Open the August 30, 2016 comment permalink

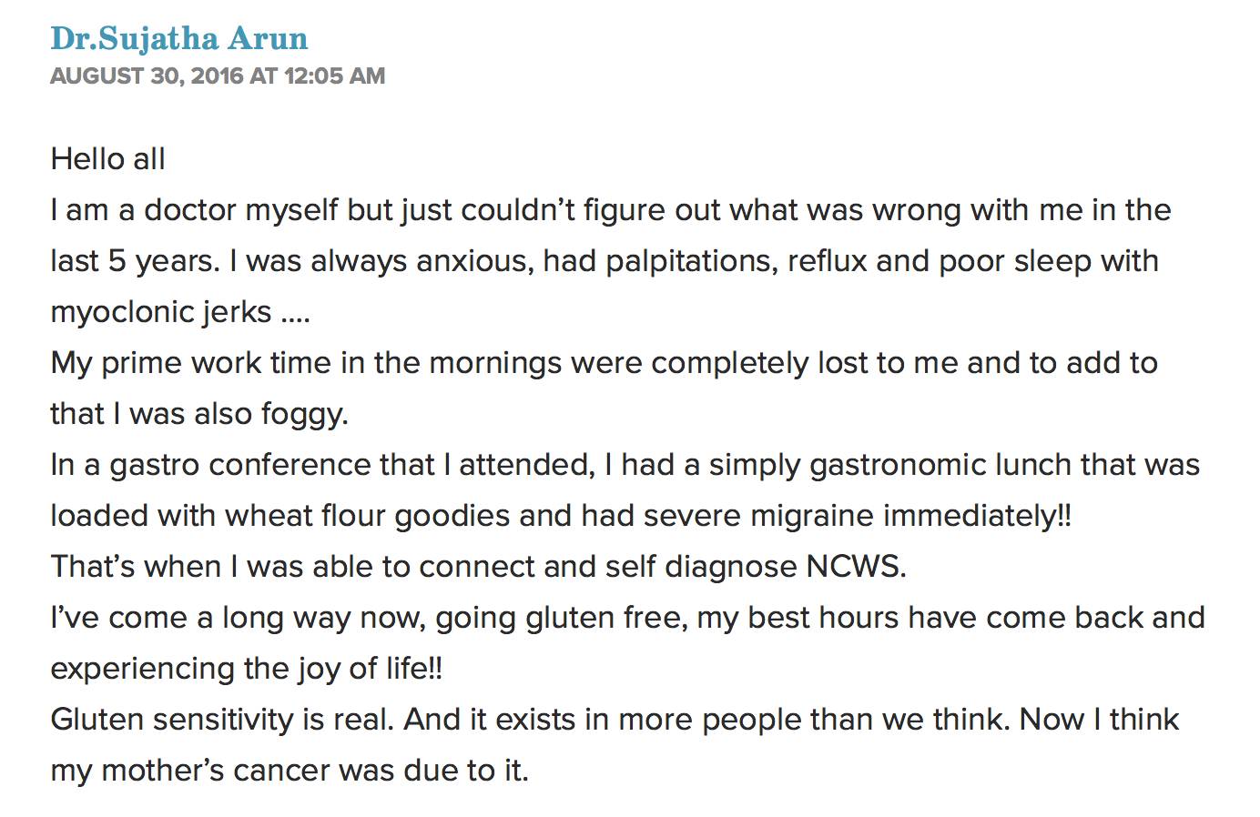click(218, 76)
